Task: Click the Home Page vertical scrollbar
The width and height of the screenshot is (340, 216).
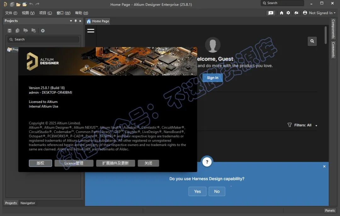Action: click(x=326, y=35)
